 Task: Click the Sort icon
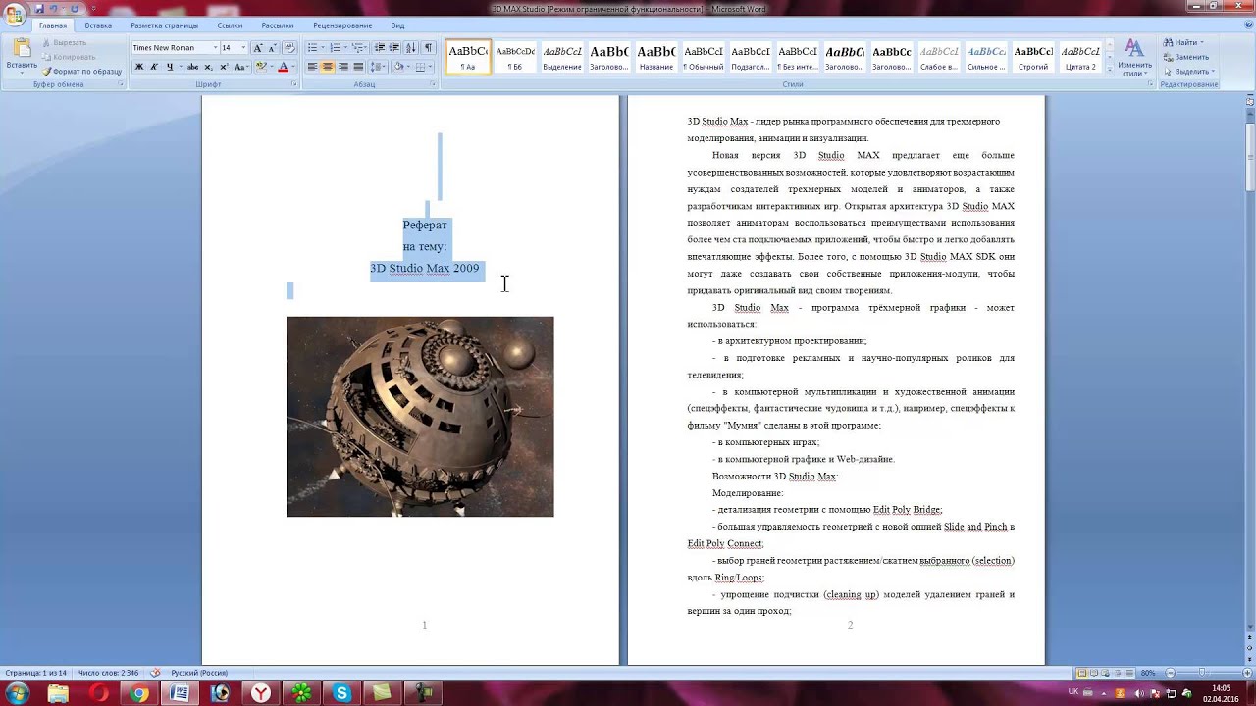coord(411,47)
